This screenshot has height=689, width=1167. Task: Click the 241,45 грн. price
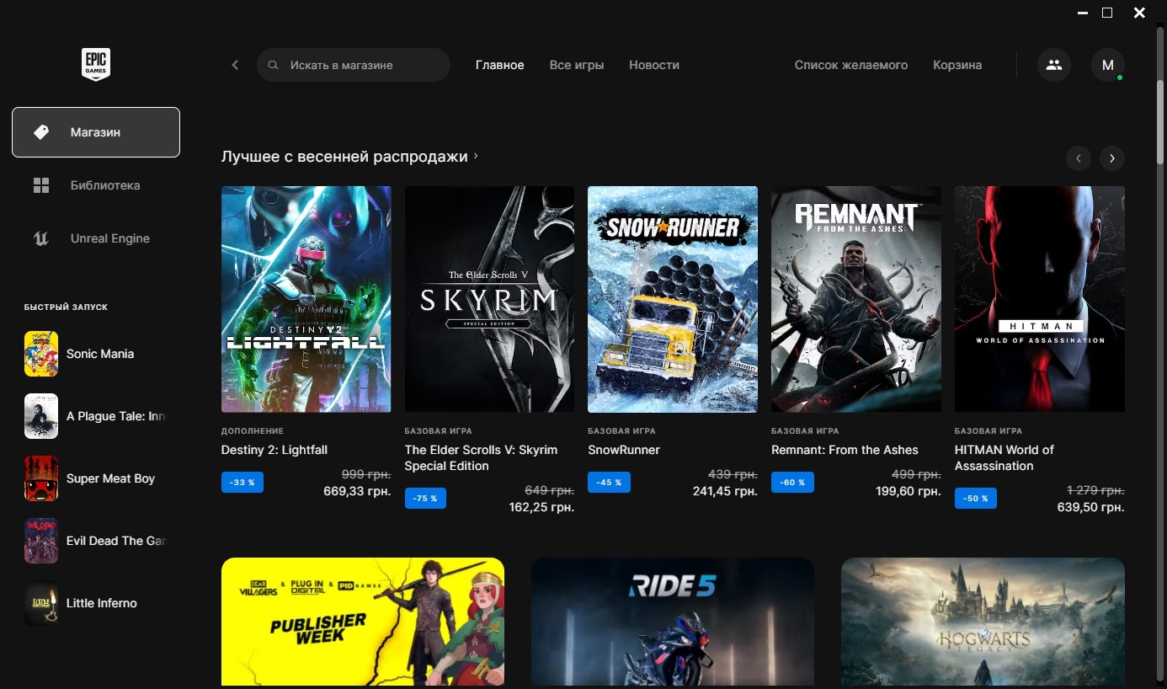(725, 491)
